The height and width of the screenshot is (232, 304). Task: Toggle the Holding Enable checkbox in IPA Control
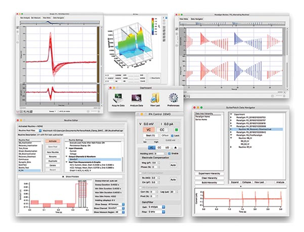click(x=170, y=153)
